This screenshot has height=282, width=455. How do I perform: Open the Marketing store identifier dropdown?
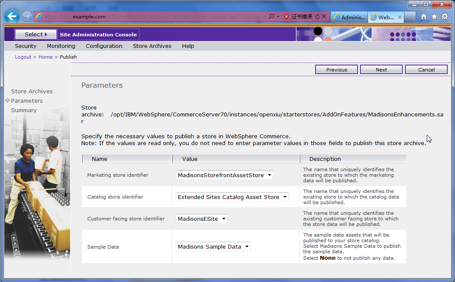(225, 175)
